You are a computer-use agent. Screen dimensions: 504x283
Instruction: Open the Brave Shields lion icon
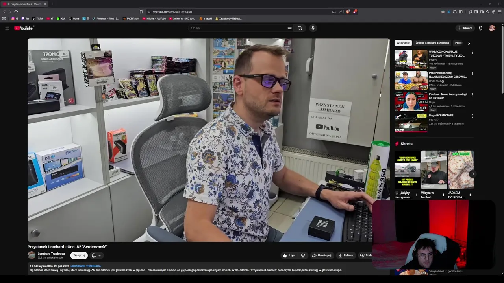point(348,12)
